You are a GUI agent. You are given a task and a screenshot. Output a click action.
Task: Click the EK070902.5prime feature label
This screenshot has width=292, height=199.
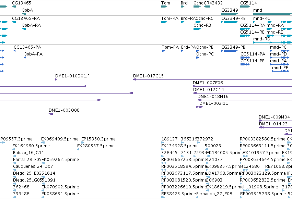tap(60, 187)
